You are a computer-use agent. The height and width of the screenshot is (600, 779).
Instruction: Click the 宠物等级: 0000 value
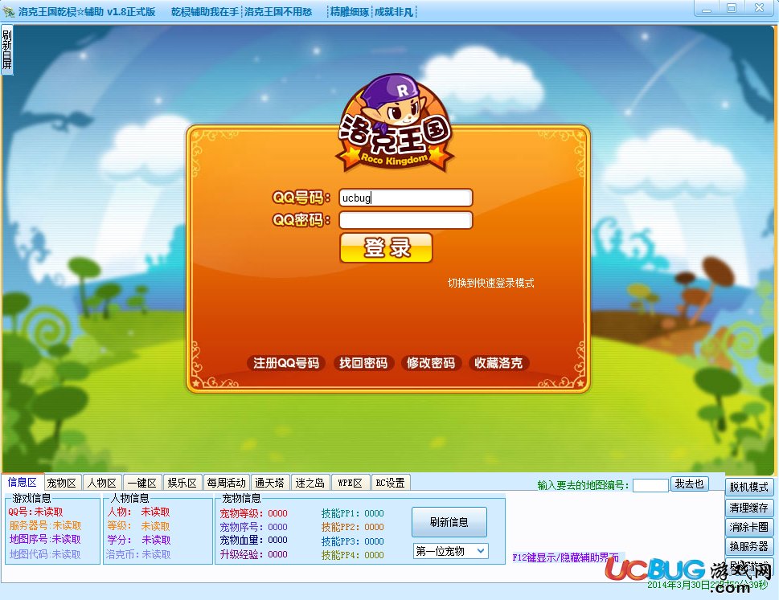coord(253,513)
